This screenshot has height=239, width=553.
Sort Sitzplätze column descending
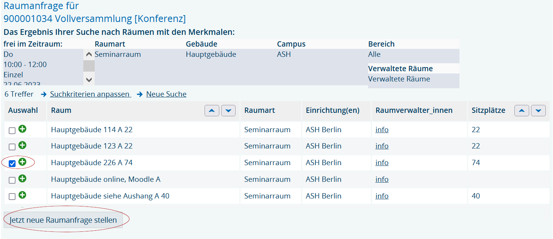538,111
